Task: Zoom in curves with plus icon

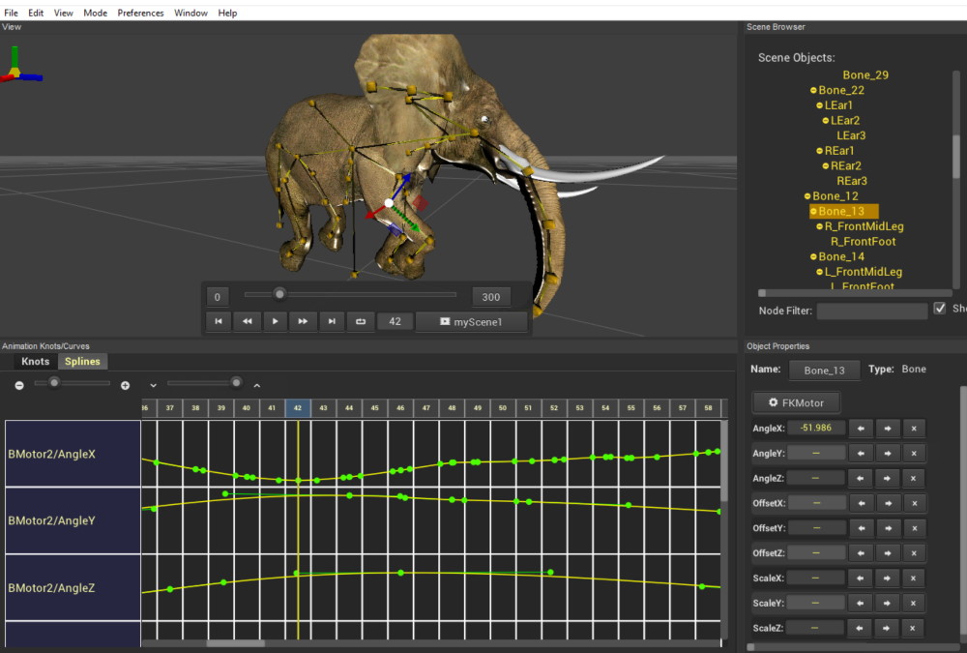Action: 125,385
